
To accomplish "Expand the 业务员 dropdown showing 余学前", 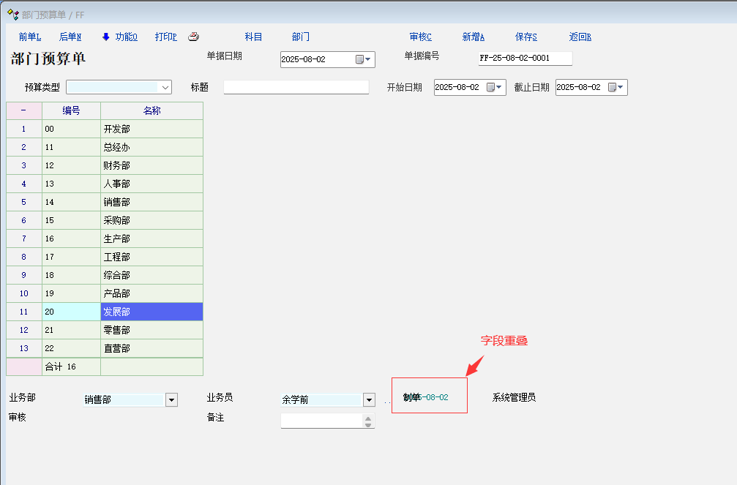I will pos(369,400).
